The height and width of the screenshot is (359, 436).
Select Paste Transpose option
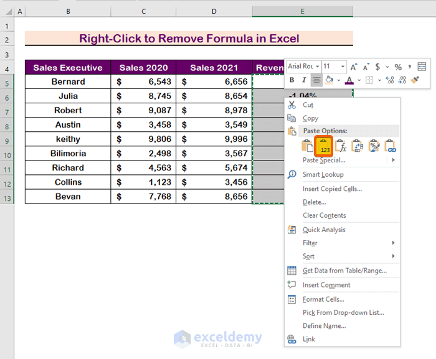tap(358, 146)
